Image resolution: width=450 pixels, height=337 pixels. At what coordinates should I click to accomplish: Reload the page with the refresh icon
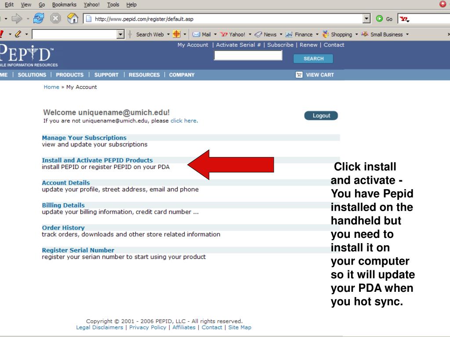(39, 18)
